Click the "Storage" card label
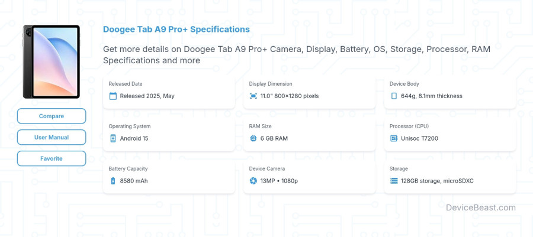Image resolution: width=533 pixels, height=237 pixels. click(x=399, y=168)
